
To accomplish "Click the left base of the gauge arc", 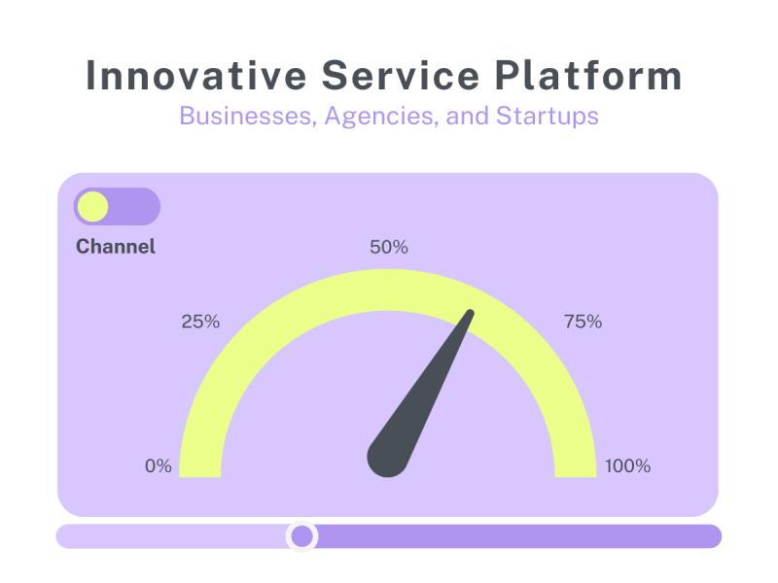I will pos(200,466).
